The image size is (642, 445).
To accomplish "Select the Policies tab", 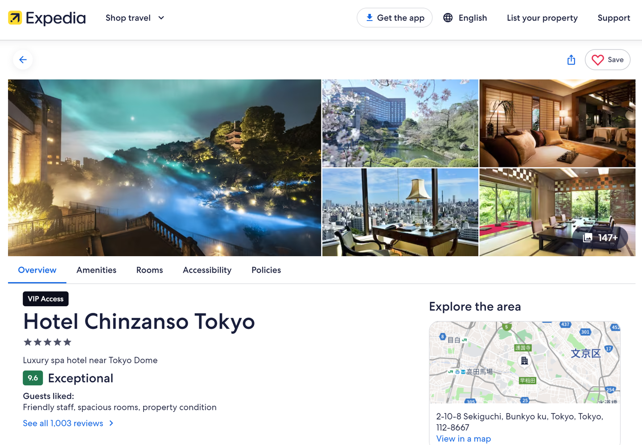I will point(266,270).
